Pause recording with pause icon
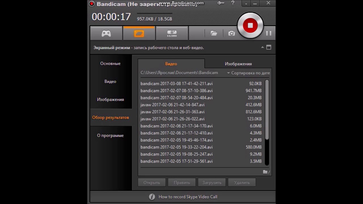This screenshot has width=363, height=204. click(269, 33)
